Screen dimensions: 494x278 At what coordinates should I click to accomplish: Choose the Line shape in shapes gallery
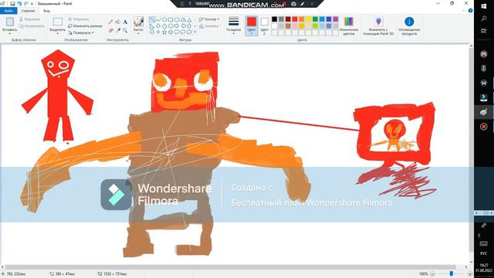coord(152,20)
